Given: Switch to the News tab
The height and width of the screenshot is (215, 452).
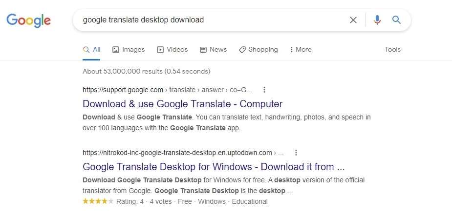Looking at the screenshot, I should click(x=214, y=49).
